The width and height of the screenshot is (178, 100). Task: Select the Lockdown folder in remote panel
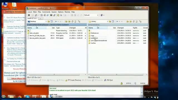click(94, 38)
